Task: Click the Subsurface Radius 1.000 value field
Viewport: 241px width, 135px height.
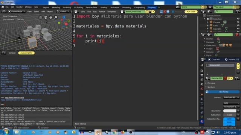Action: tap(229, 119)
